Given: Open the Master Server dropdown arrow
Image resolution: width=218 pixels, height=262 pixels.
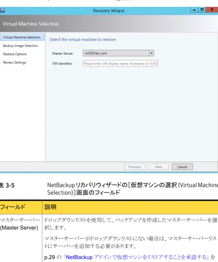Looking at the screenshot, I should [151, 53].
